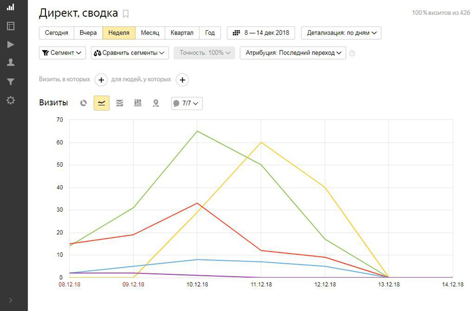
Task: Switch to the map view icon
Action: [155, 103]
